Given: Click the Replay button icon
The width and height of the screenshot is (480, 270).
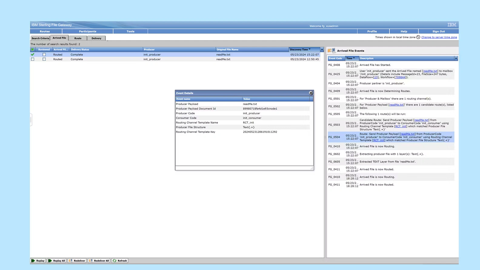Looking at the screenshot, I should tap(33, 261).
